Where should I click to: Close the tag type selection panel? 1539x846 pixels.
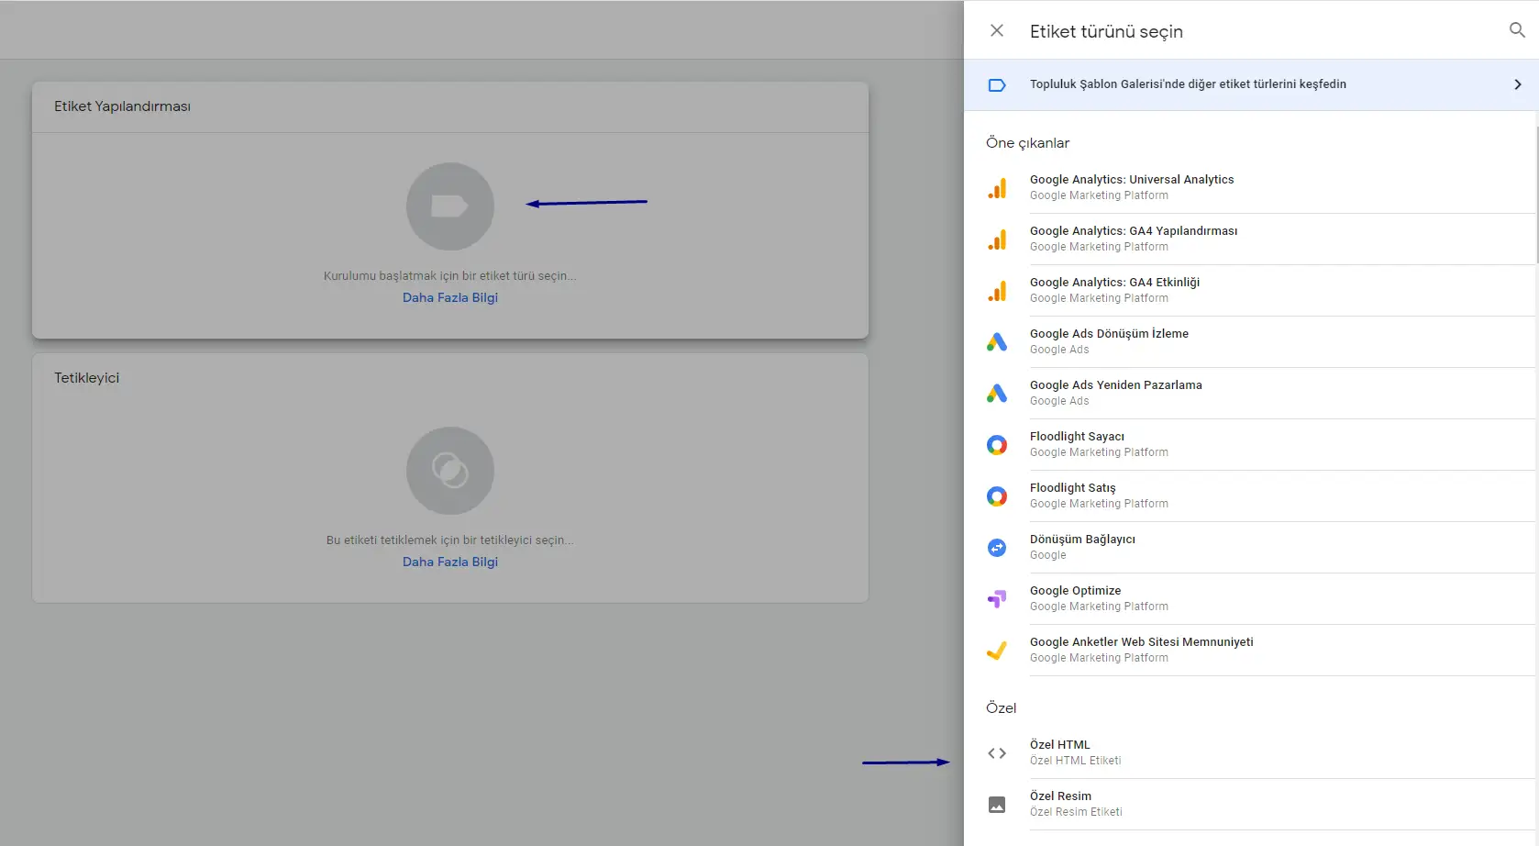[997, 30]
